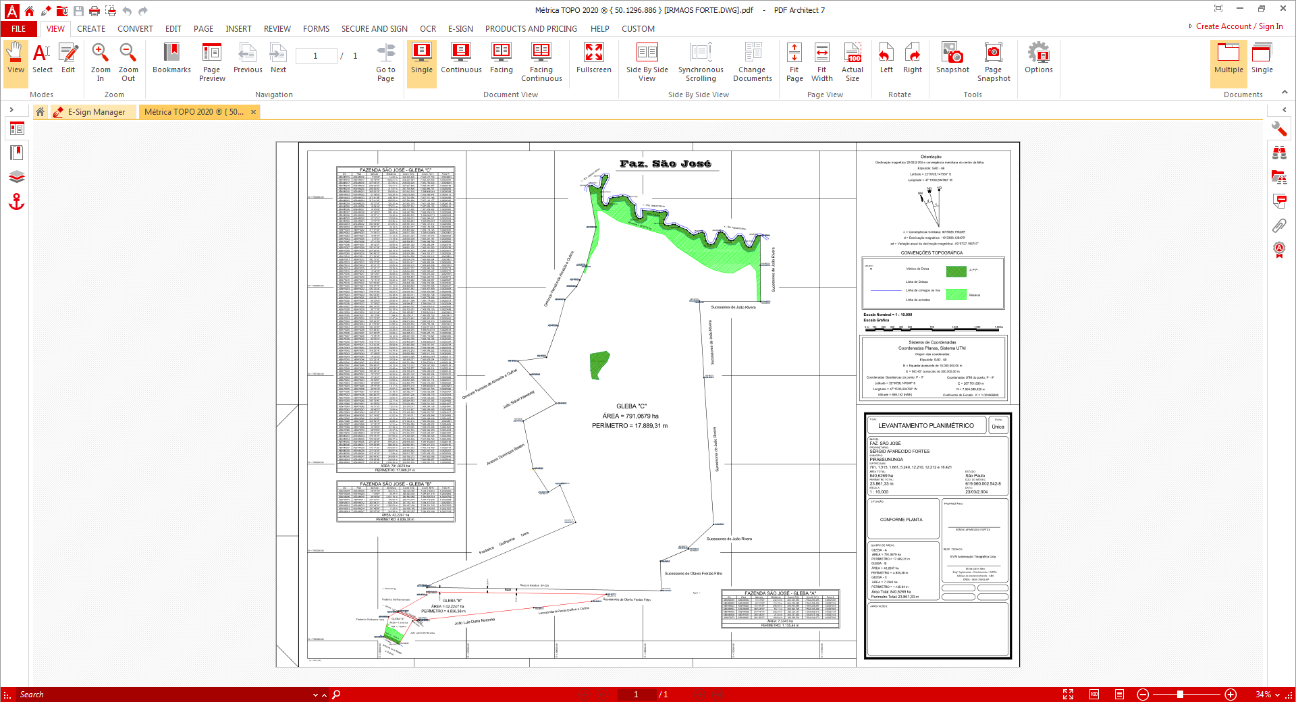
Task: Open the attachments paperclip panel
Action: pyautogui.click(x=1279, y=225)
